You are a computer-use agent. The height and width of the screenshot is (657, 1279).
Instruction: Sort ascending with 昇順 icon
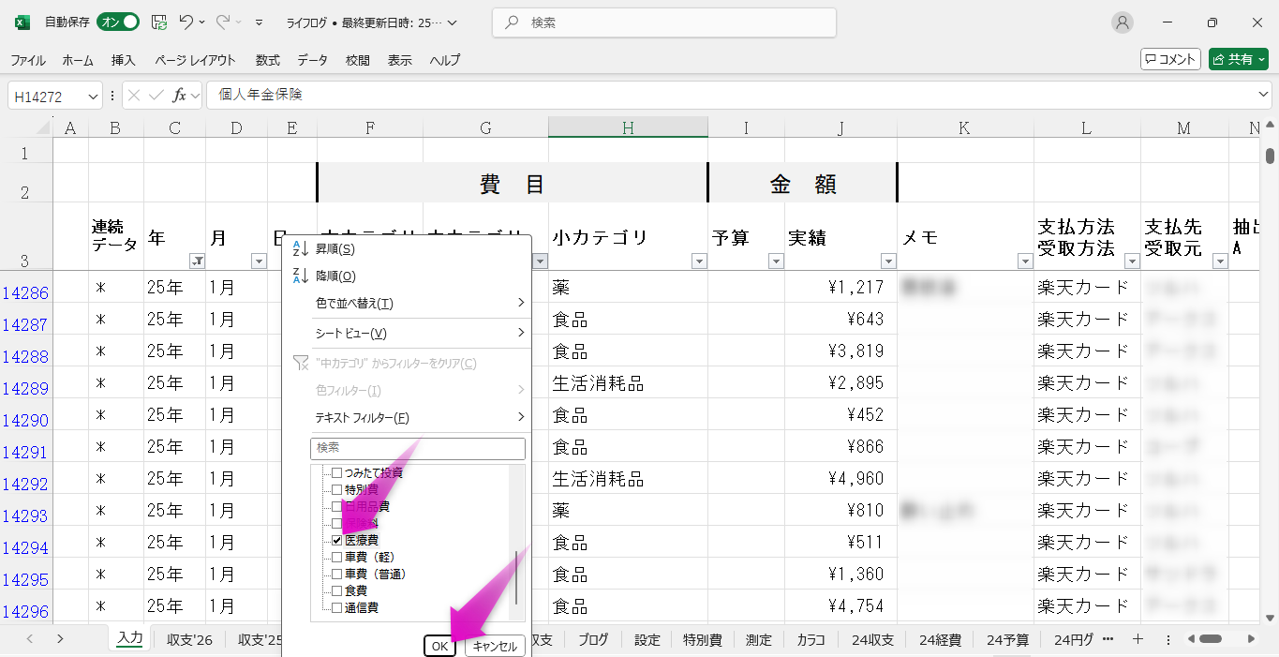(302, 249)
